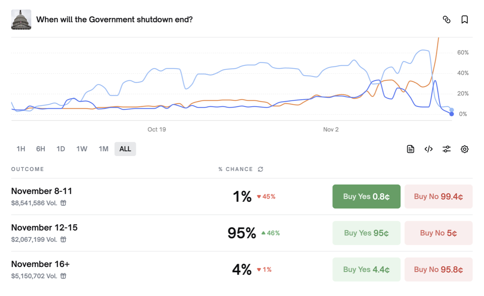
Task: Click gift icon under November 12-15
Action: pos(63,239)
